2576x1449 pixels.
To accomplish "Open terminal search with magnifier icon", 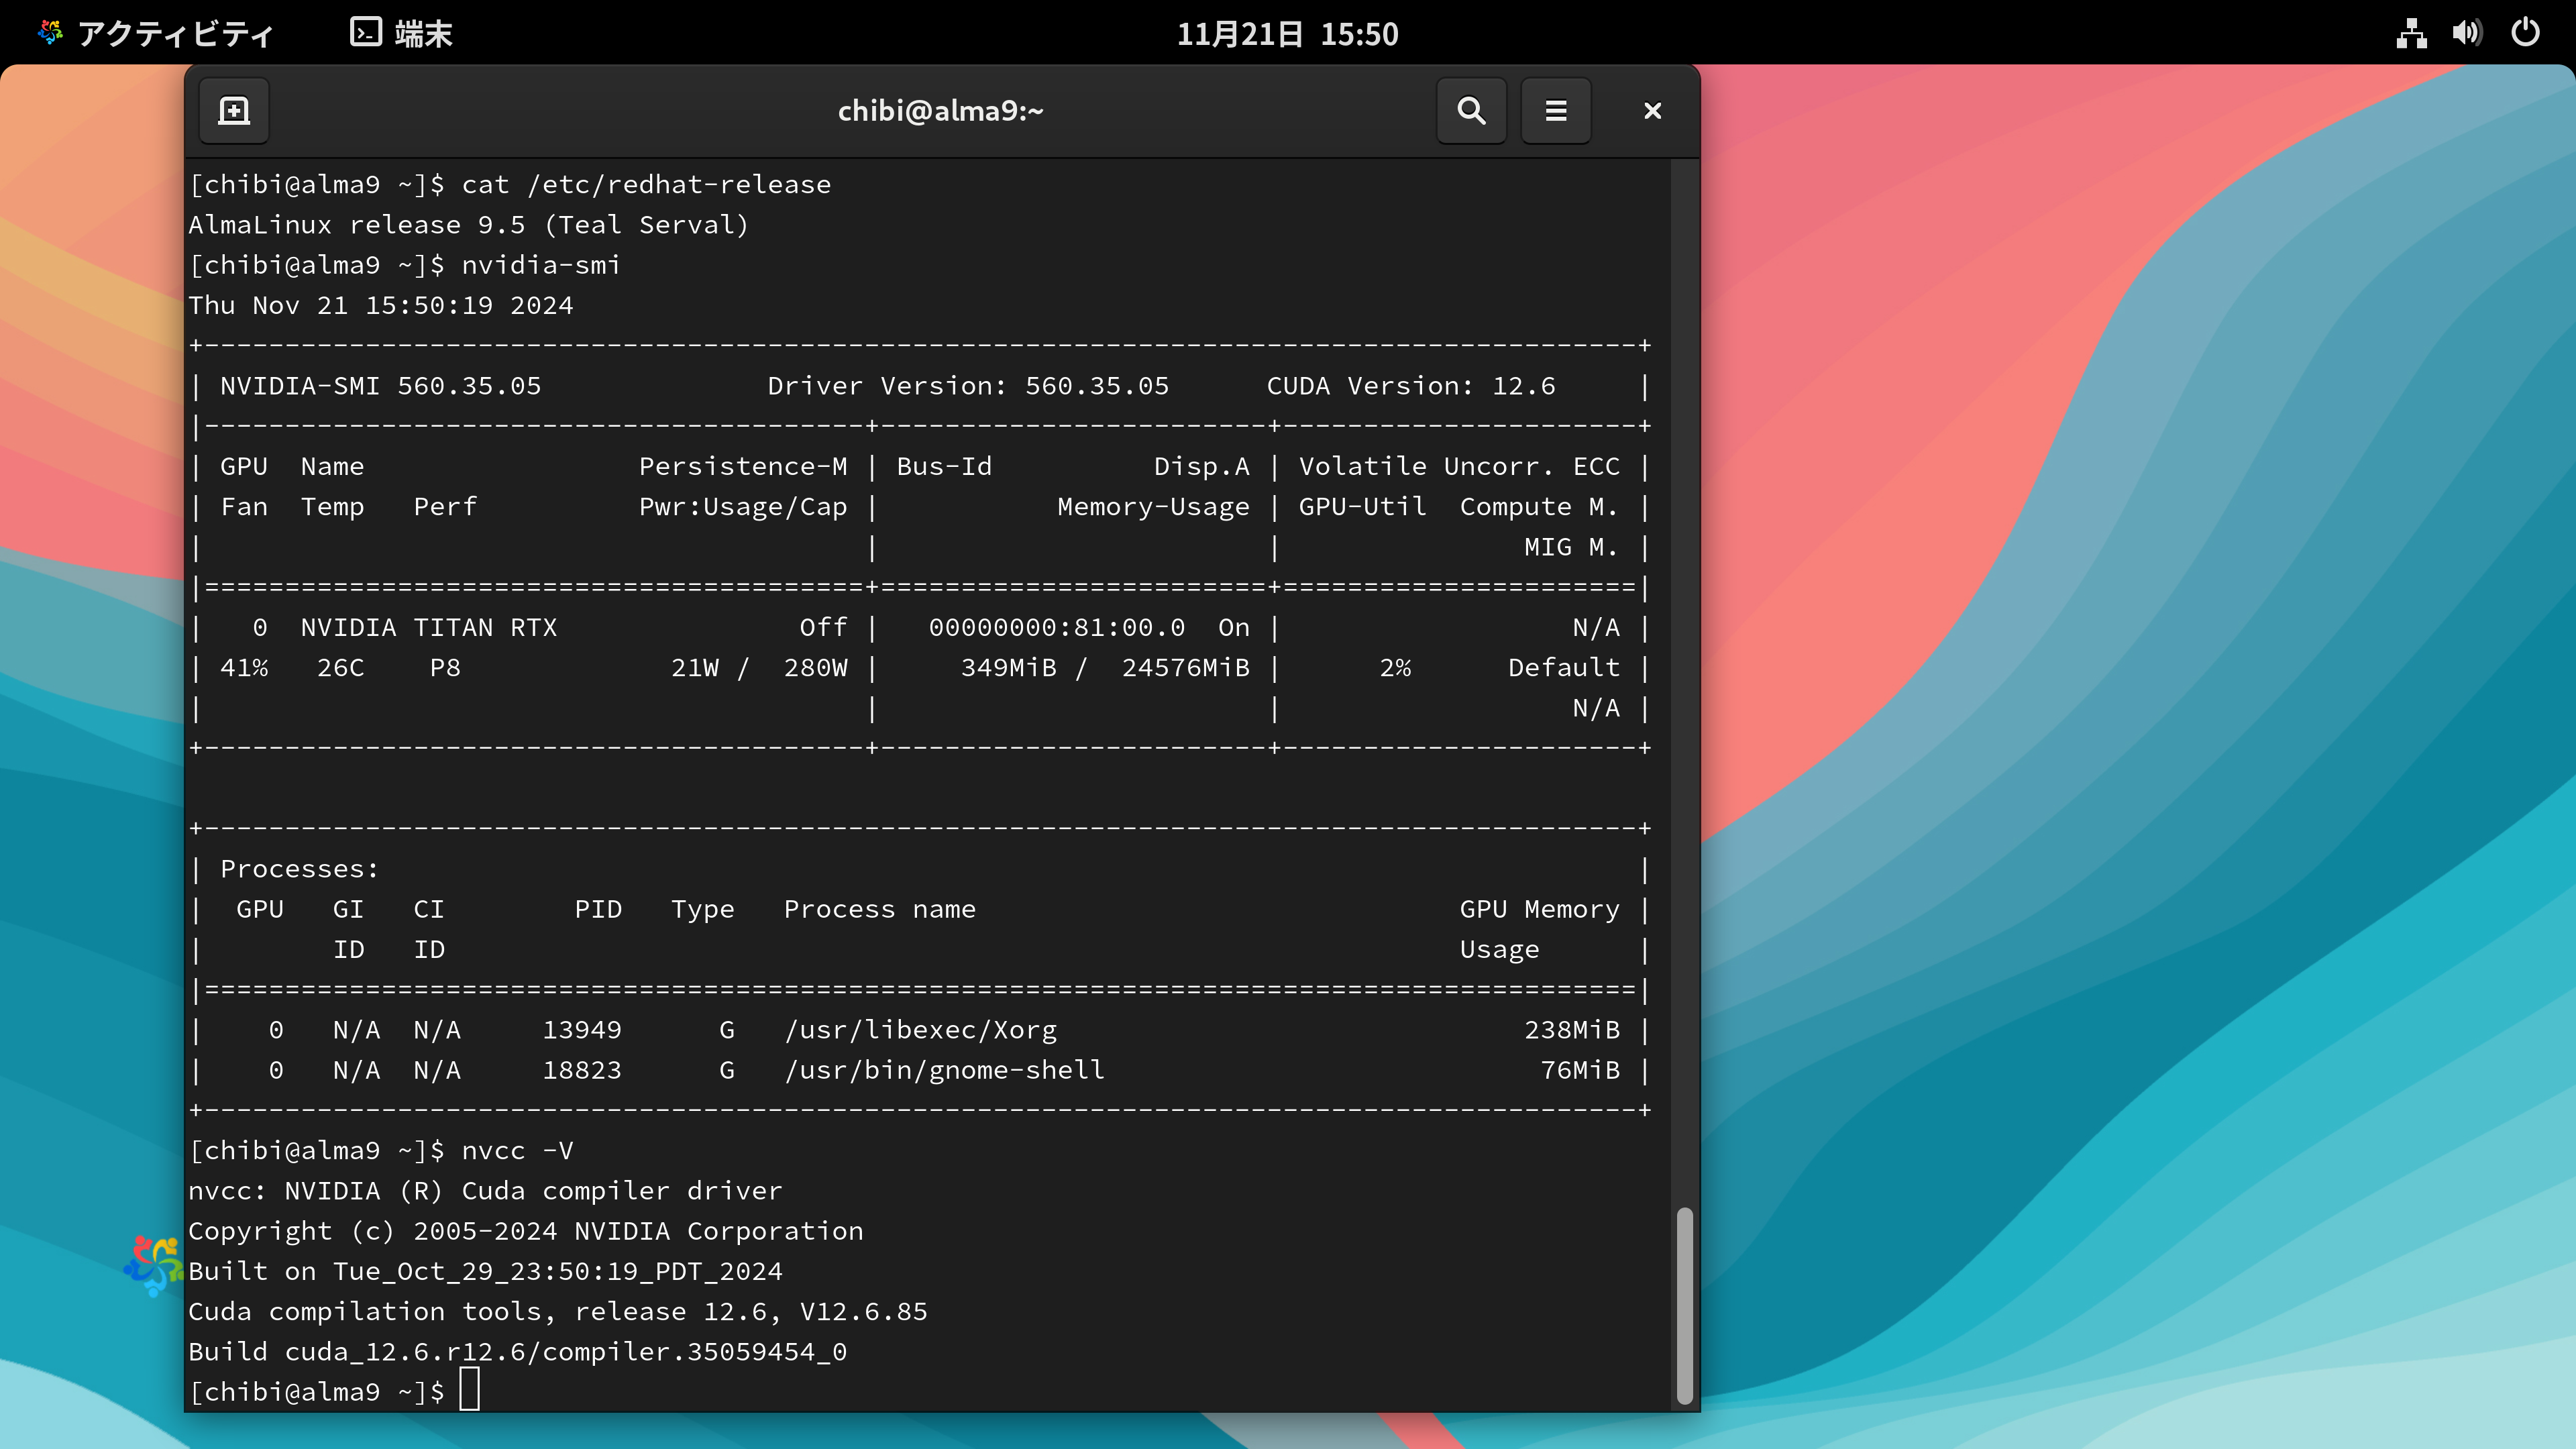I will 1471,110.
